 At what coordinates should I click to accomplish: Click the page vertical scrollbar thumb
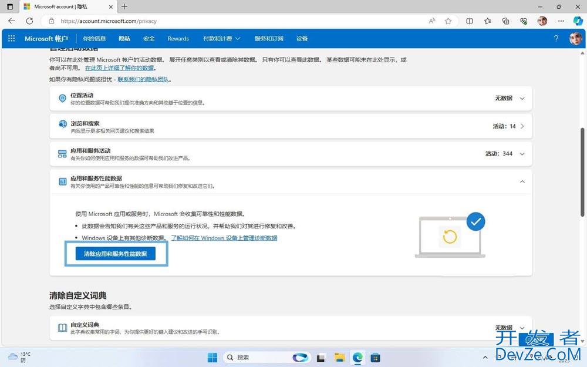pyautogui.click(x=582, y=172)
